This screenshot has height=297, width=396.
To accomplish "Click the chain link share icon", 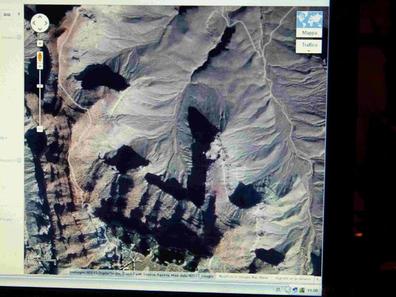I will coord(7,15).
